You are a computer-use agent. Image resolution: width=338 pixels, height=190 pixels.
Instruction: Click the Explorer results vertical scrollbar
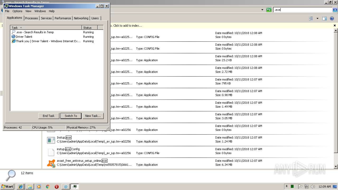(x=336, y=92)
